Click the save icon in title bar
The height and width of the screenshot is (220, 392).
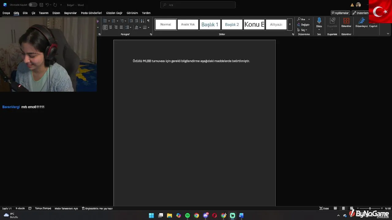[x=41, y=5]
